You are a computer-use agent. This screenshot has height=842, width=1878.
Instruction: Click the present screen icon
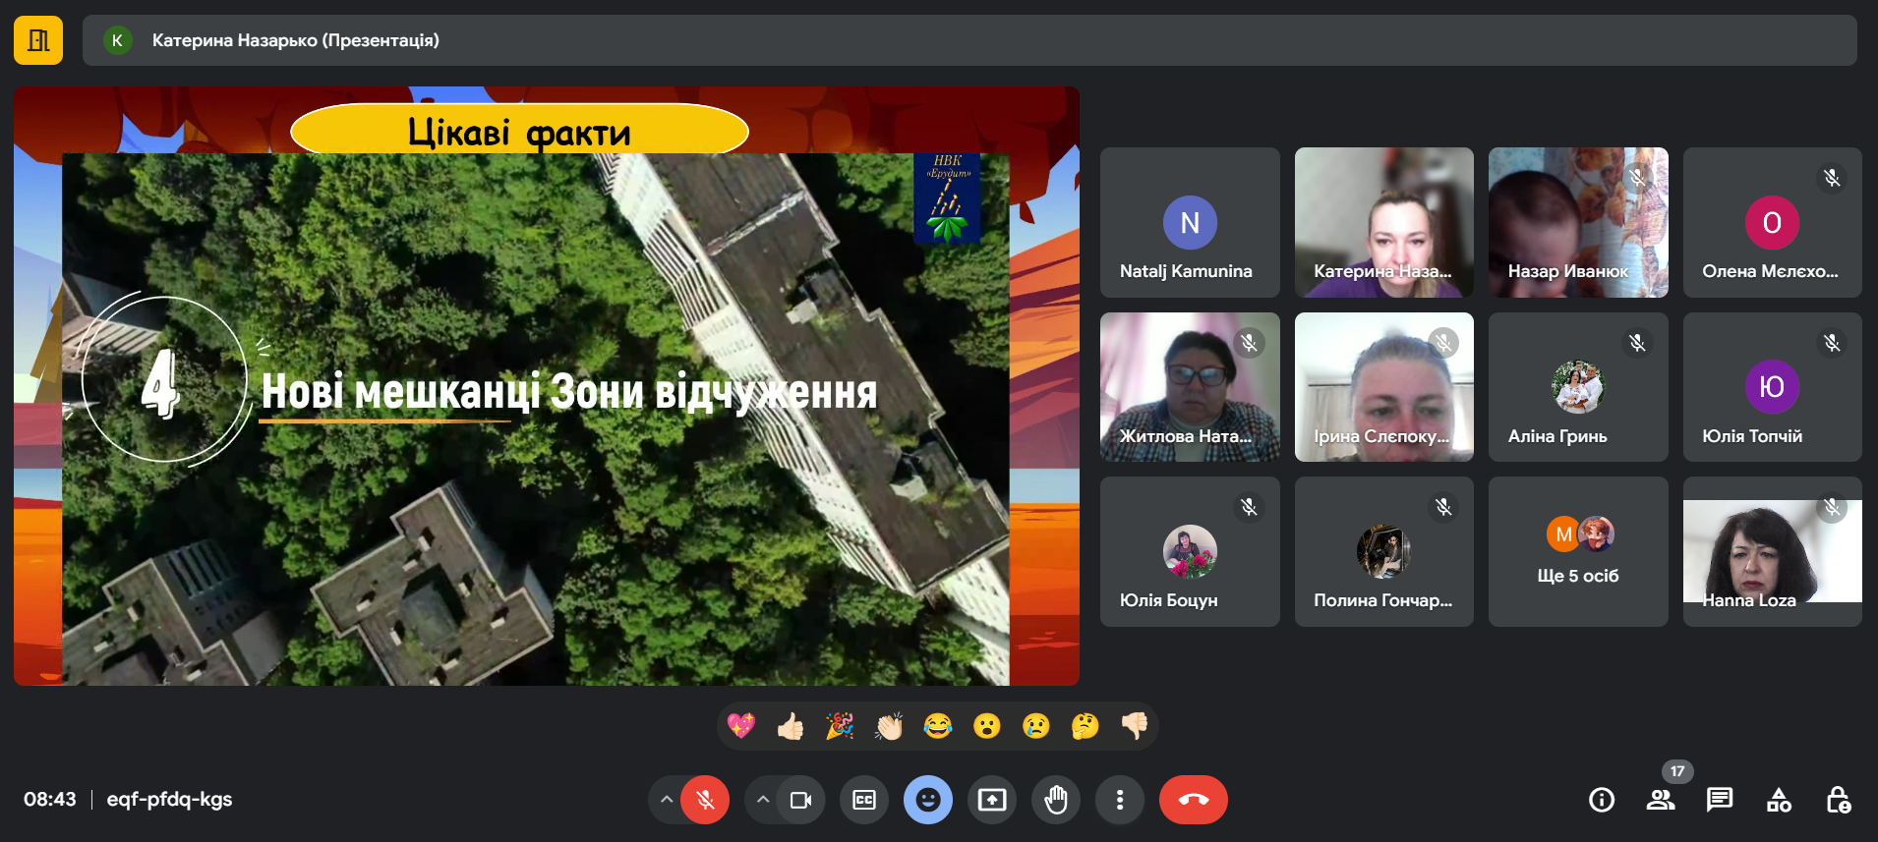point(991,800)
